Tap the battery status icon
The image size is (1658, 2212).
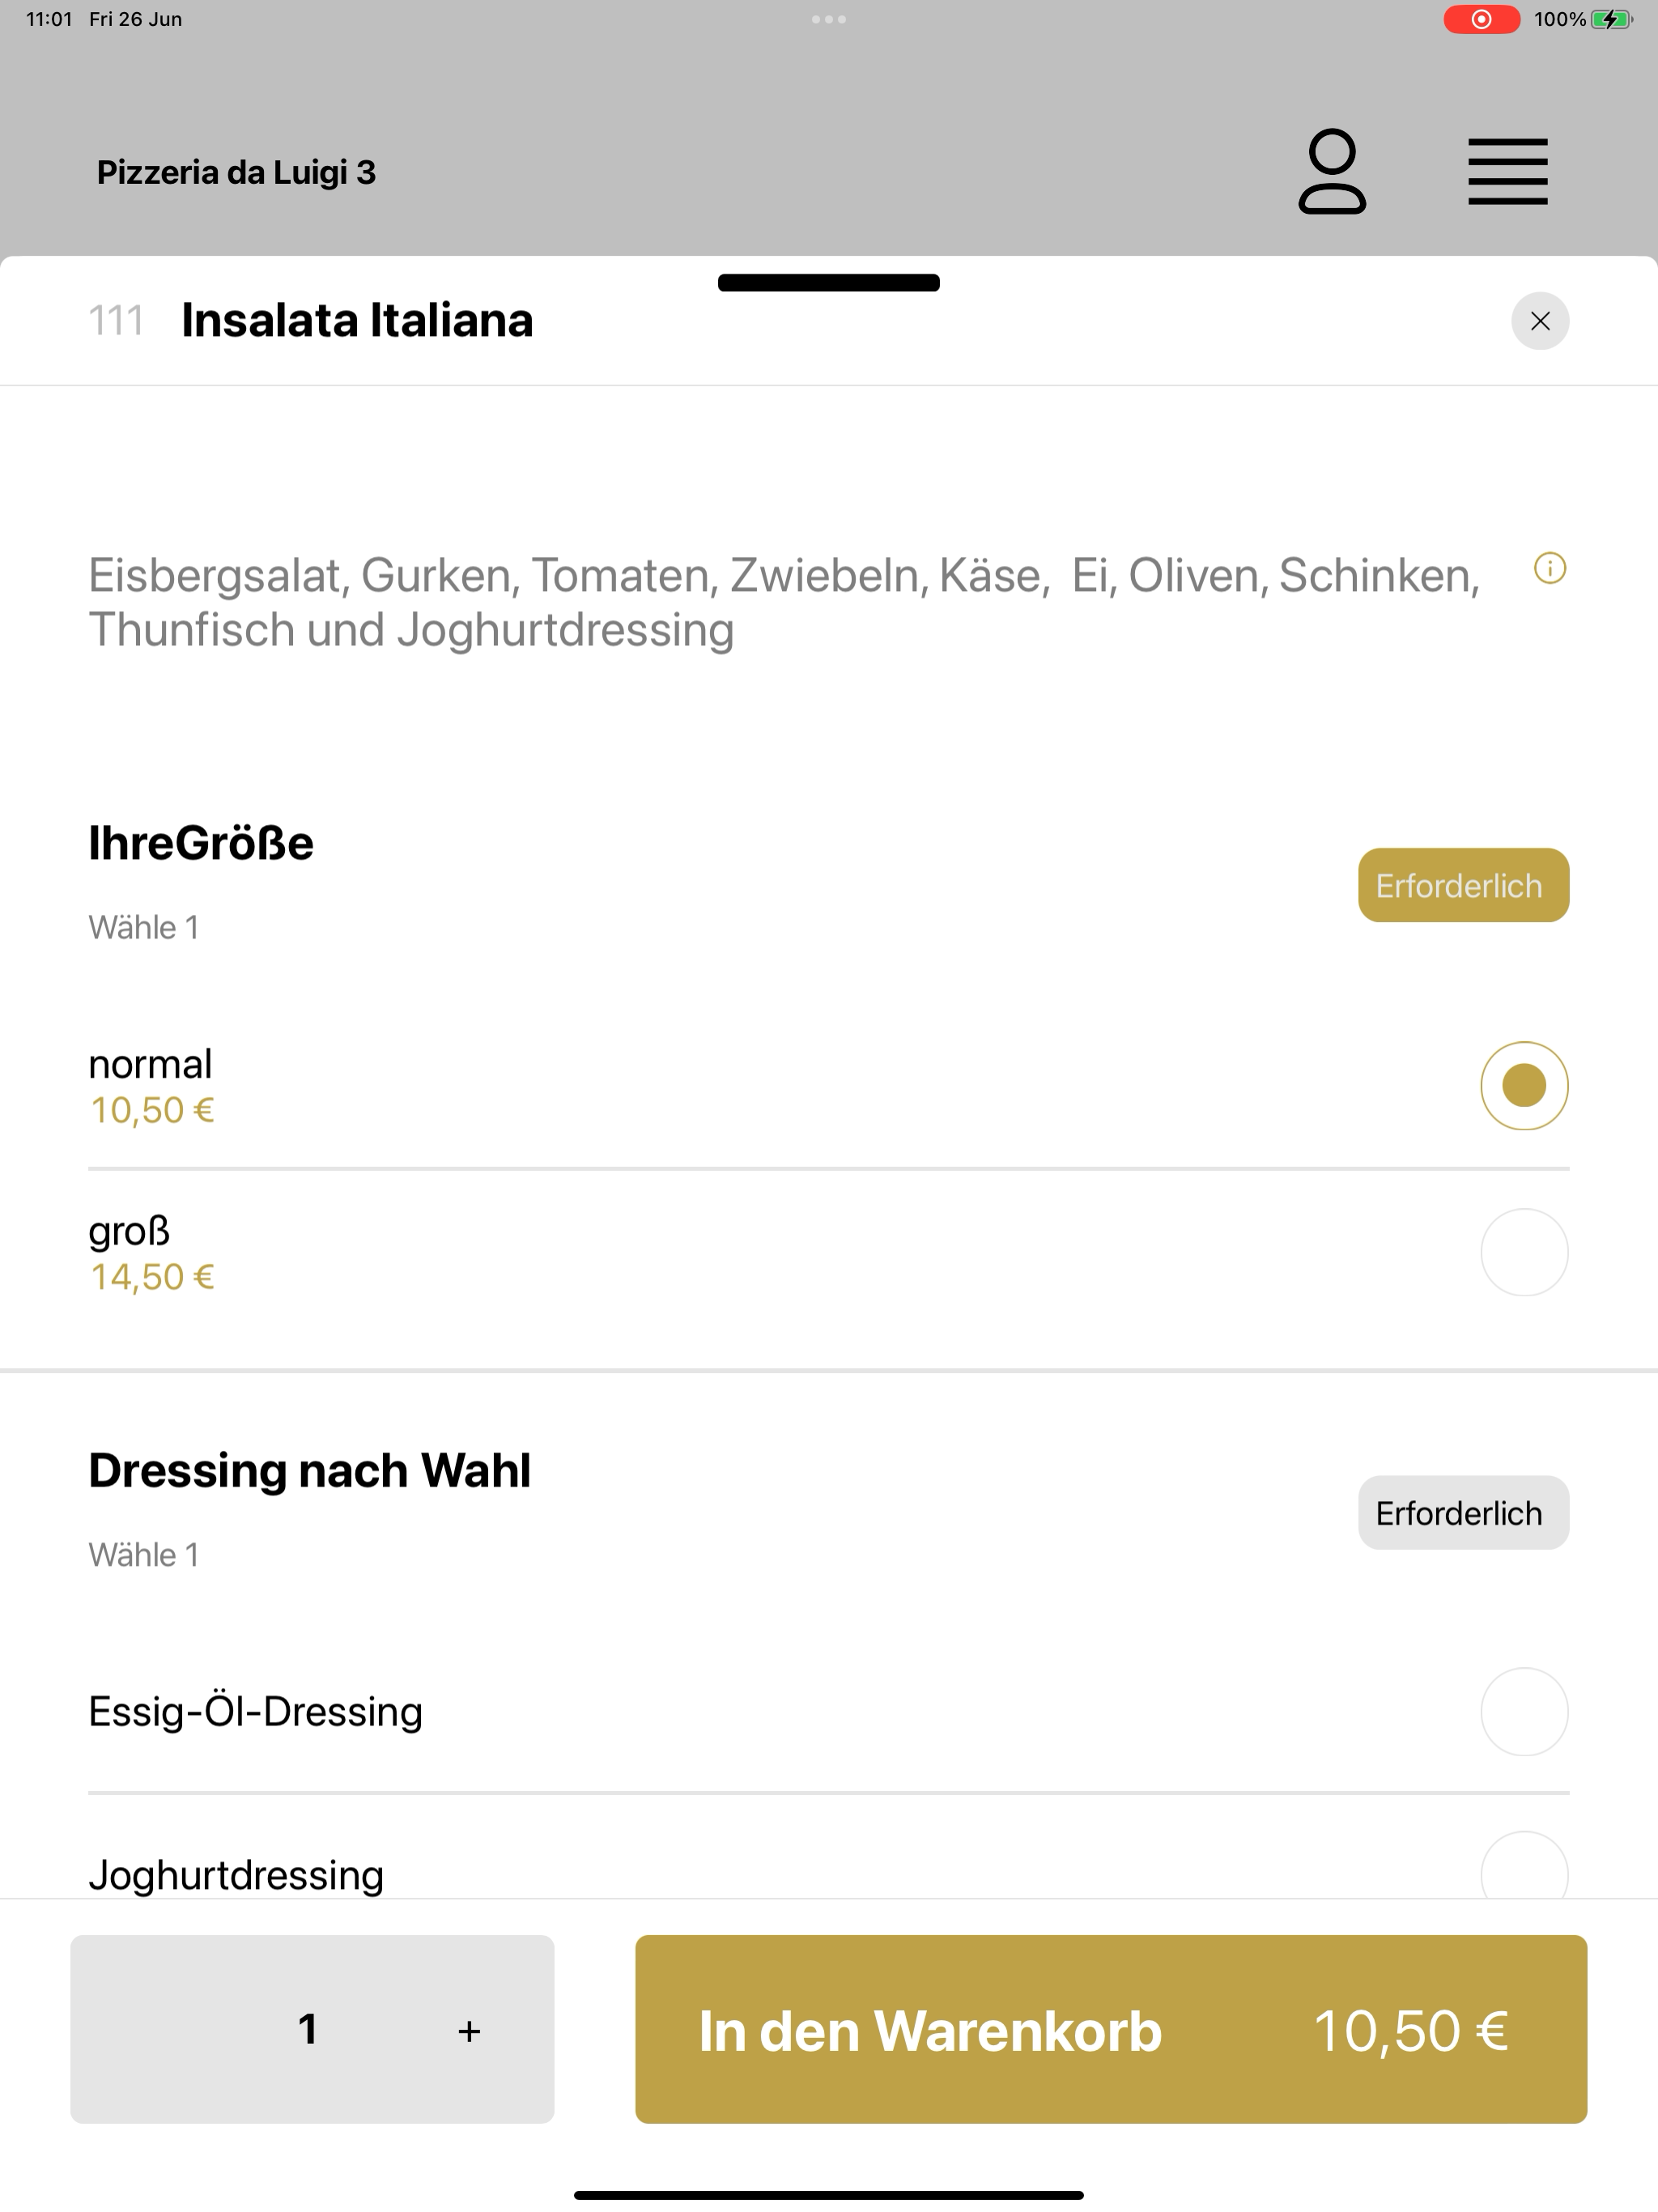click(x=1611, y=19)
